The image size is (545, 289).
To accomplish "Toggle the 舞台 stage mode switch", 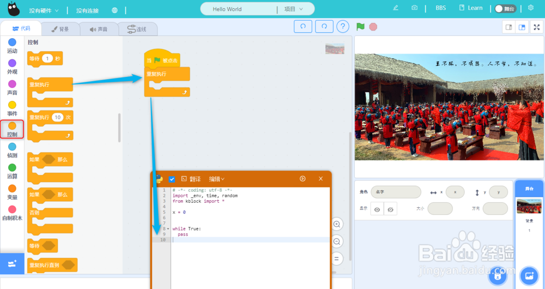I will 506,9.
